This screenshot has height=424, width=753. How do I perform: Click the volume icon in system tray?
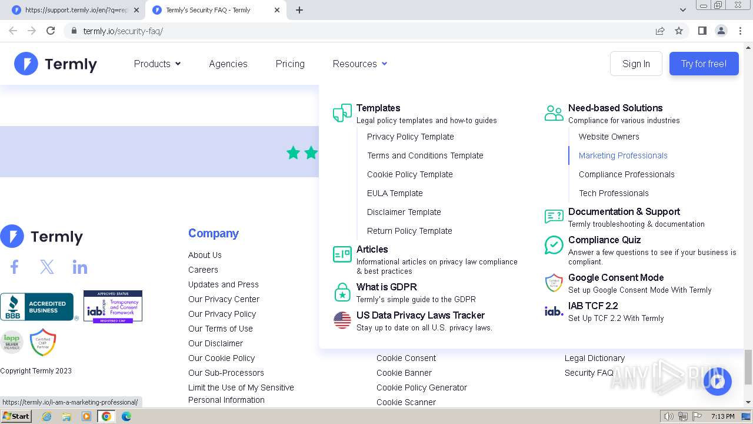pyautogui.click(x=669, y=416)
